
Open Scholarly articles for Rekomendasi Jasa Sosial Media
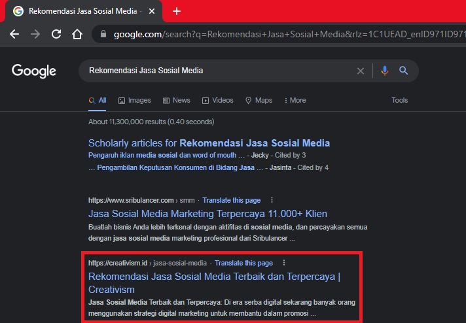[x=209, y=143]
